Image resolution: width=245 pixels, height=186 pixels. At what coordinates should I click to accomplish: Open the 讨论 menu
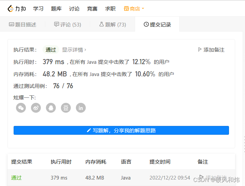[74, 9]
